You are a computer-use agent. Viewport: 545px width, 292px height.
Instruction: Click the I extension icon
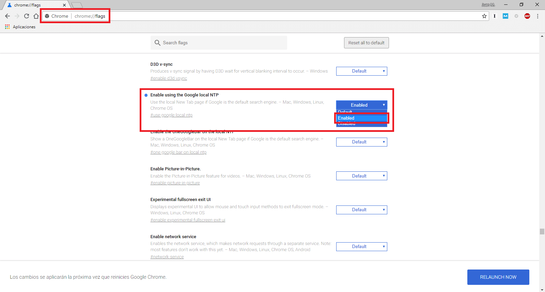tap(495, 16)
